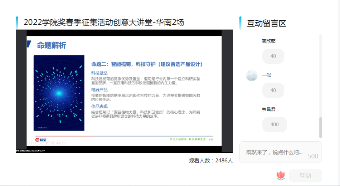Click the 命题解析 slide heading
This screenshot has width=340, height=186.
(52, 45)
